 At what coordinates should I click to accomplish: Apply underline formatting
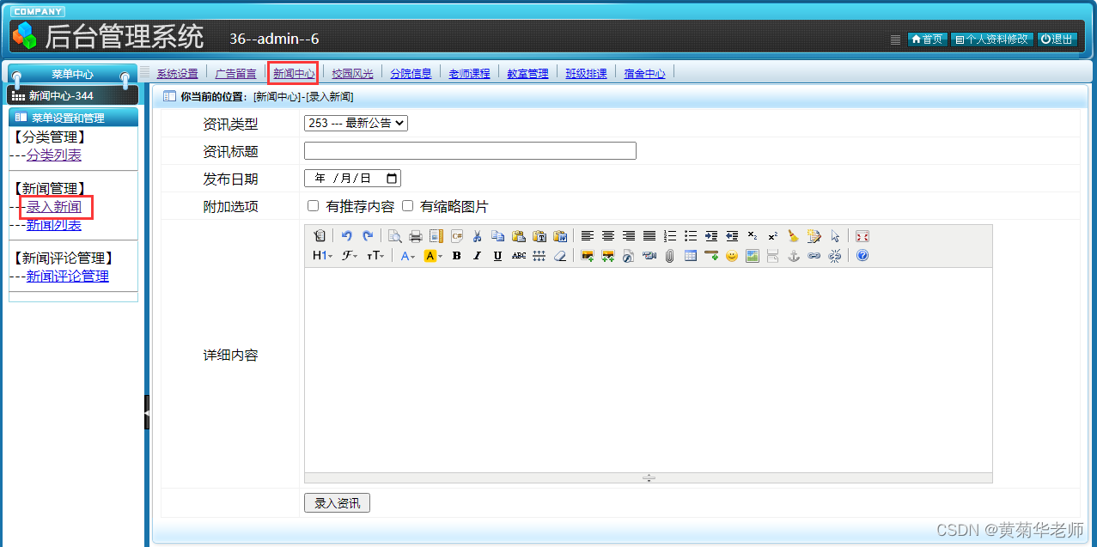pos(497,256)
